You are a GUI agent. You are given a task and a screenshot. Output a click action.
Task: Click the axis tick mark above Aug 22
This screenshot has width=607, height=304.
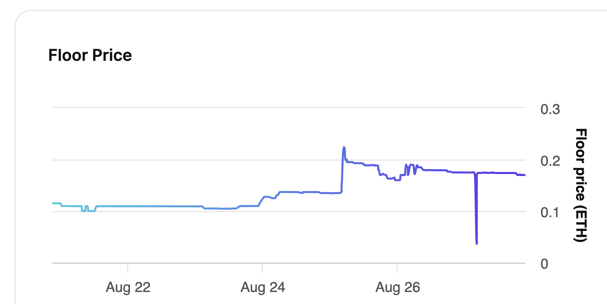coord(128,268)
